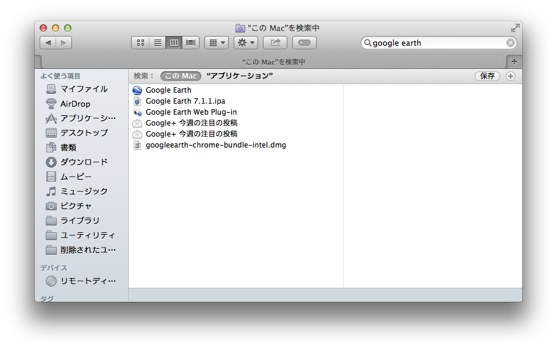Select the column view toggle

click(174, 43)
